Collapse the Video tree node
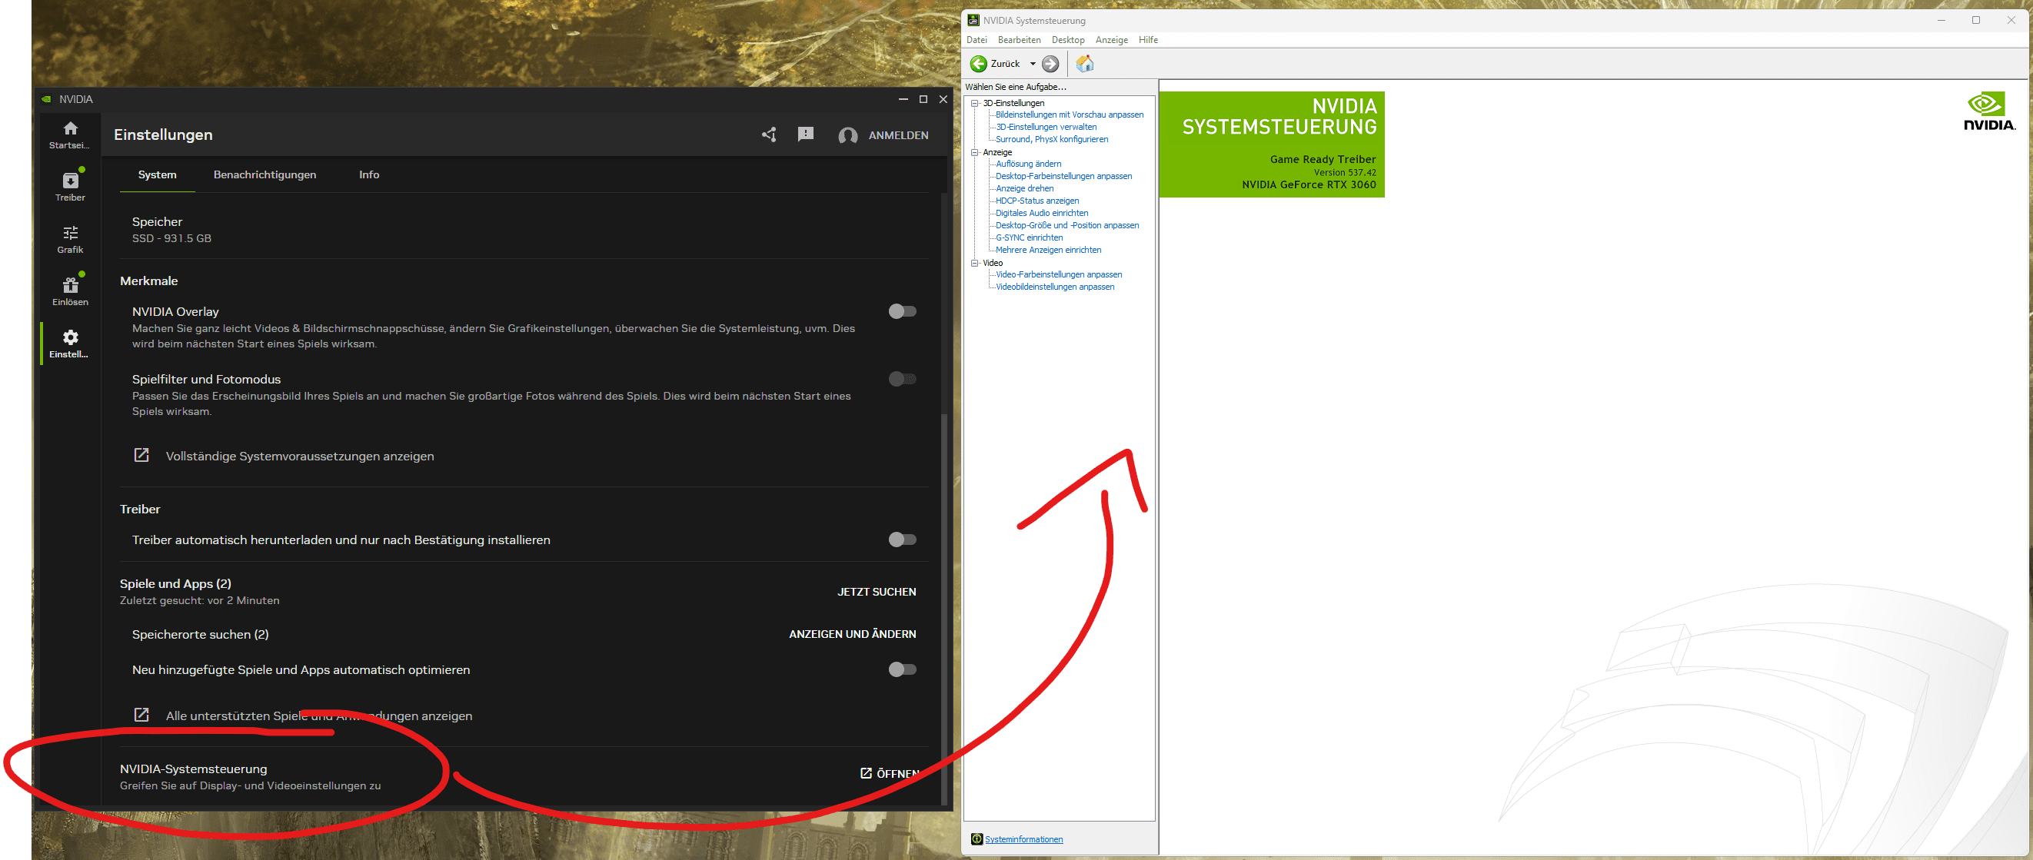 (975, 263)
